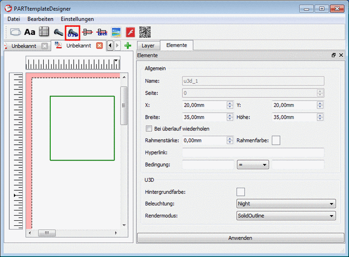
Task: Switch to the Layer tab
Action: tap(148, 46)
